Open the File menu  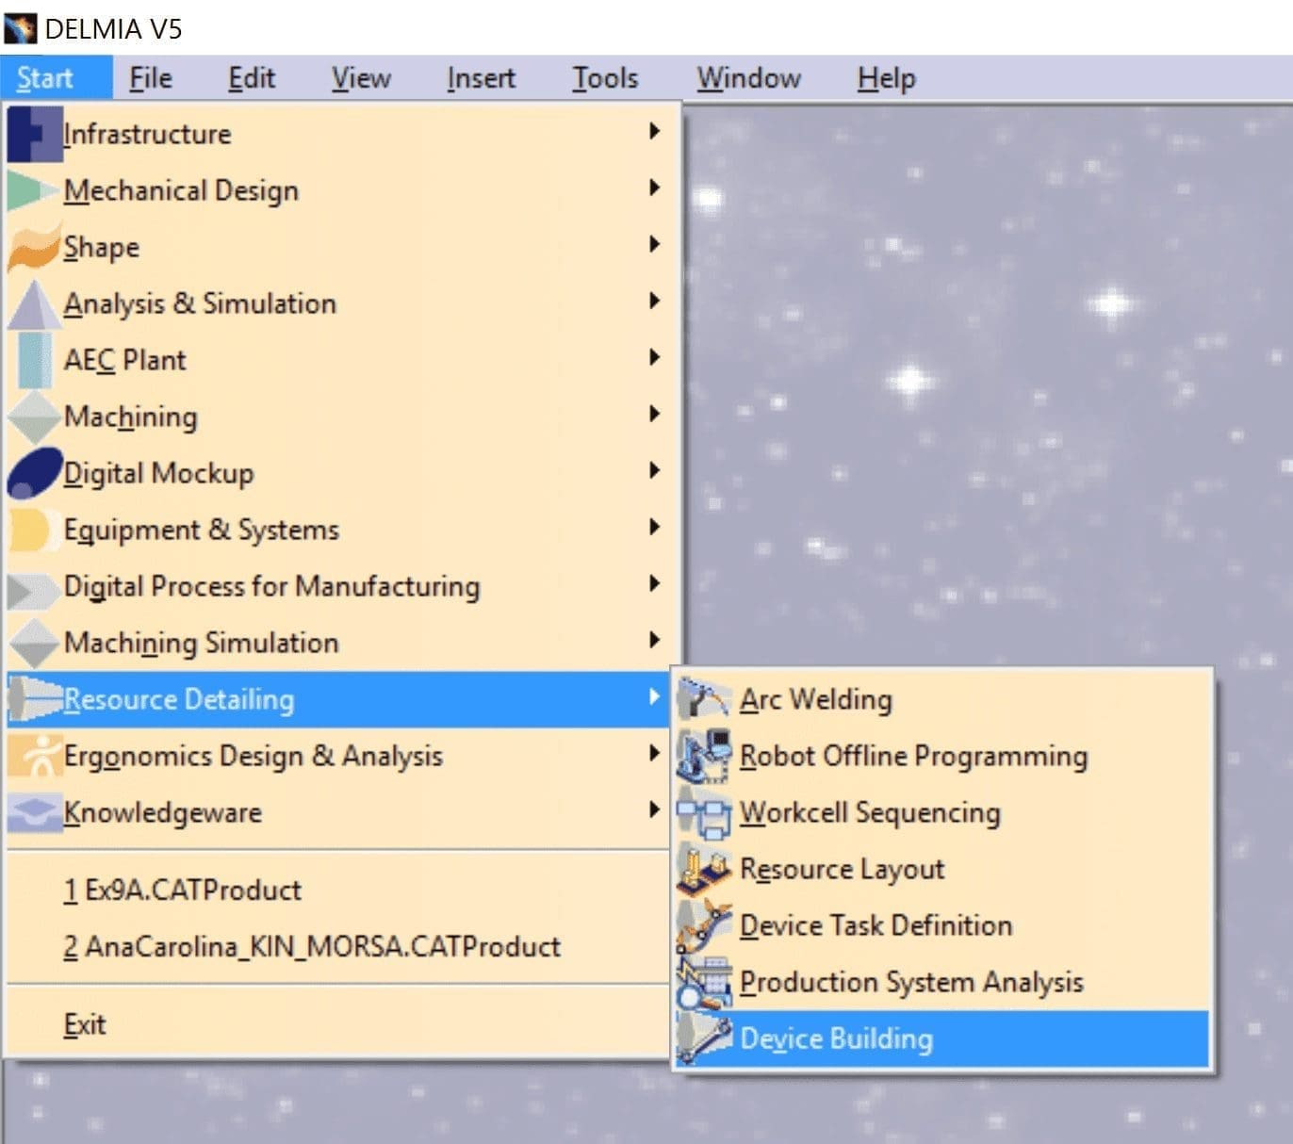tap(151, 78)
